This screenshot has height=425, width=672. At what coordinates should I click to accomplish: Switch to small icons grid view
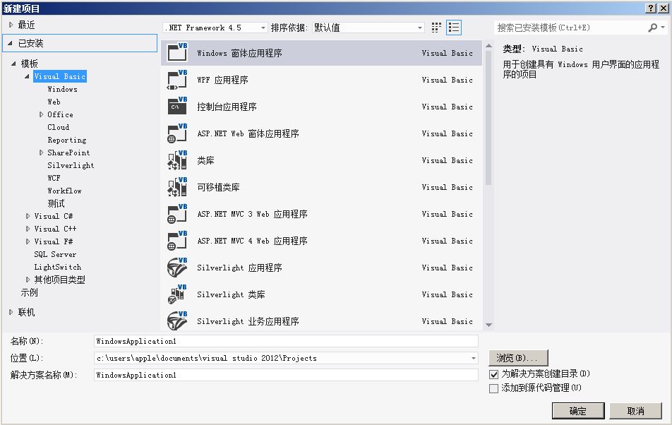tap(436, 28)
